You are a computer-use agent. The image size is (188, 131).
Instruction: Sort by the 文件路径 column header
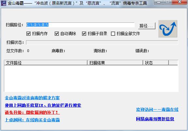click(46, 63)
